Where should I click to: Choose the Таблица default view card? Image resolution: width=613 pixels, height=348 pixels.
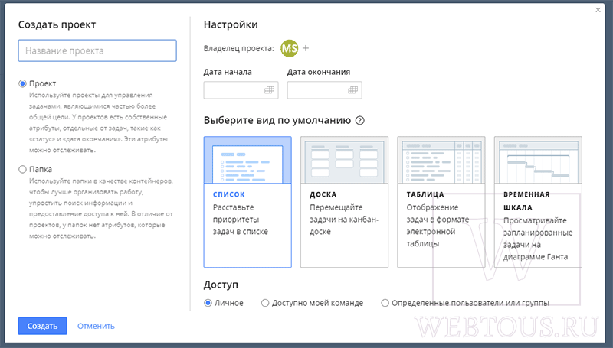tap(441, 202)
